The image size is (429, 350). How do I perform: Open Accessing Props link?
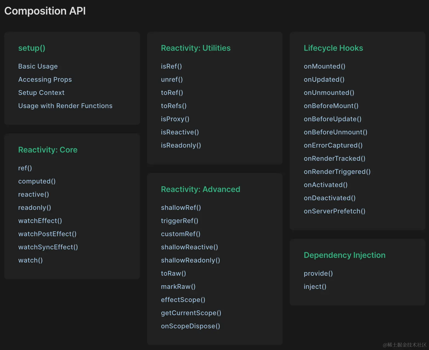45,80
